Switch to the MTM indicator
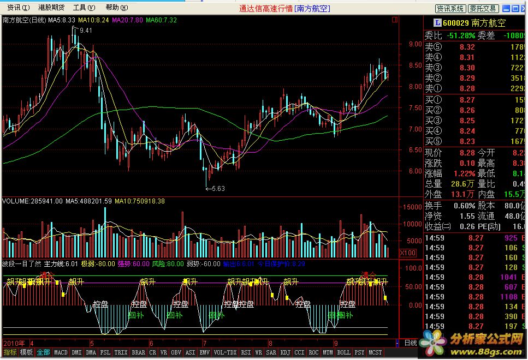528x360 pixels. point(328,352)
